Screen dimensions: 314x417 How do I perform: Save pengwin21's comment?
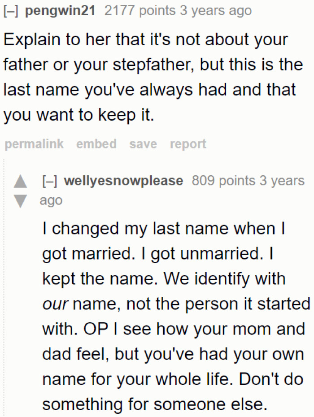tap(143, 143)
